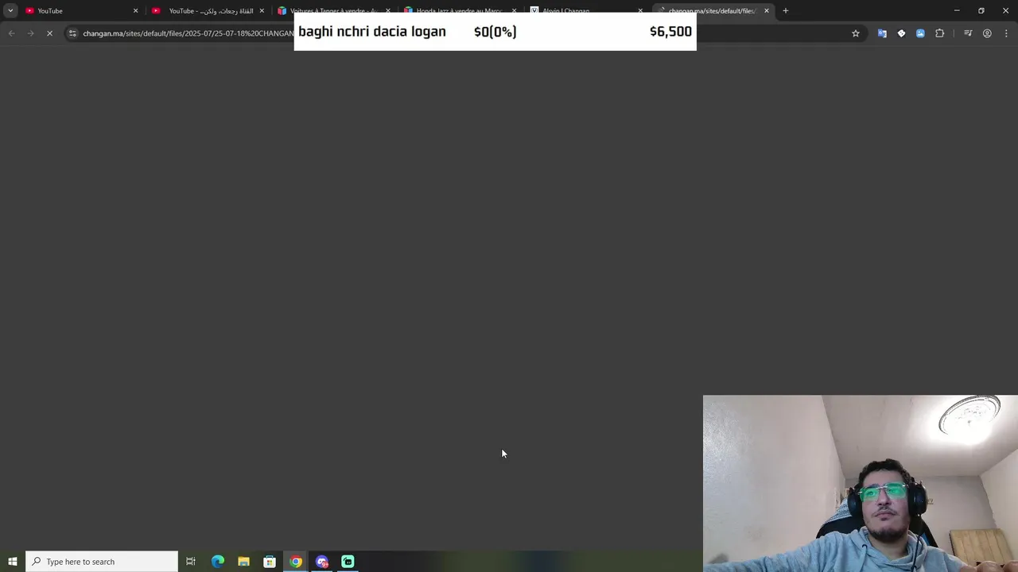
Task: Open Task View on the taskbar
Action: click(191, 562)
